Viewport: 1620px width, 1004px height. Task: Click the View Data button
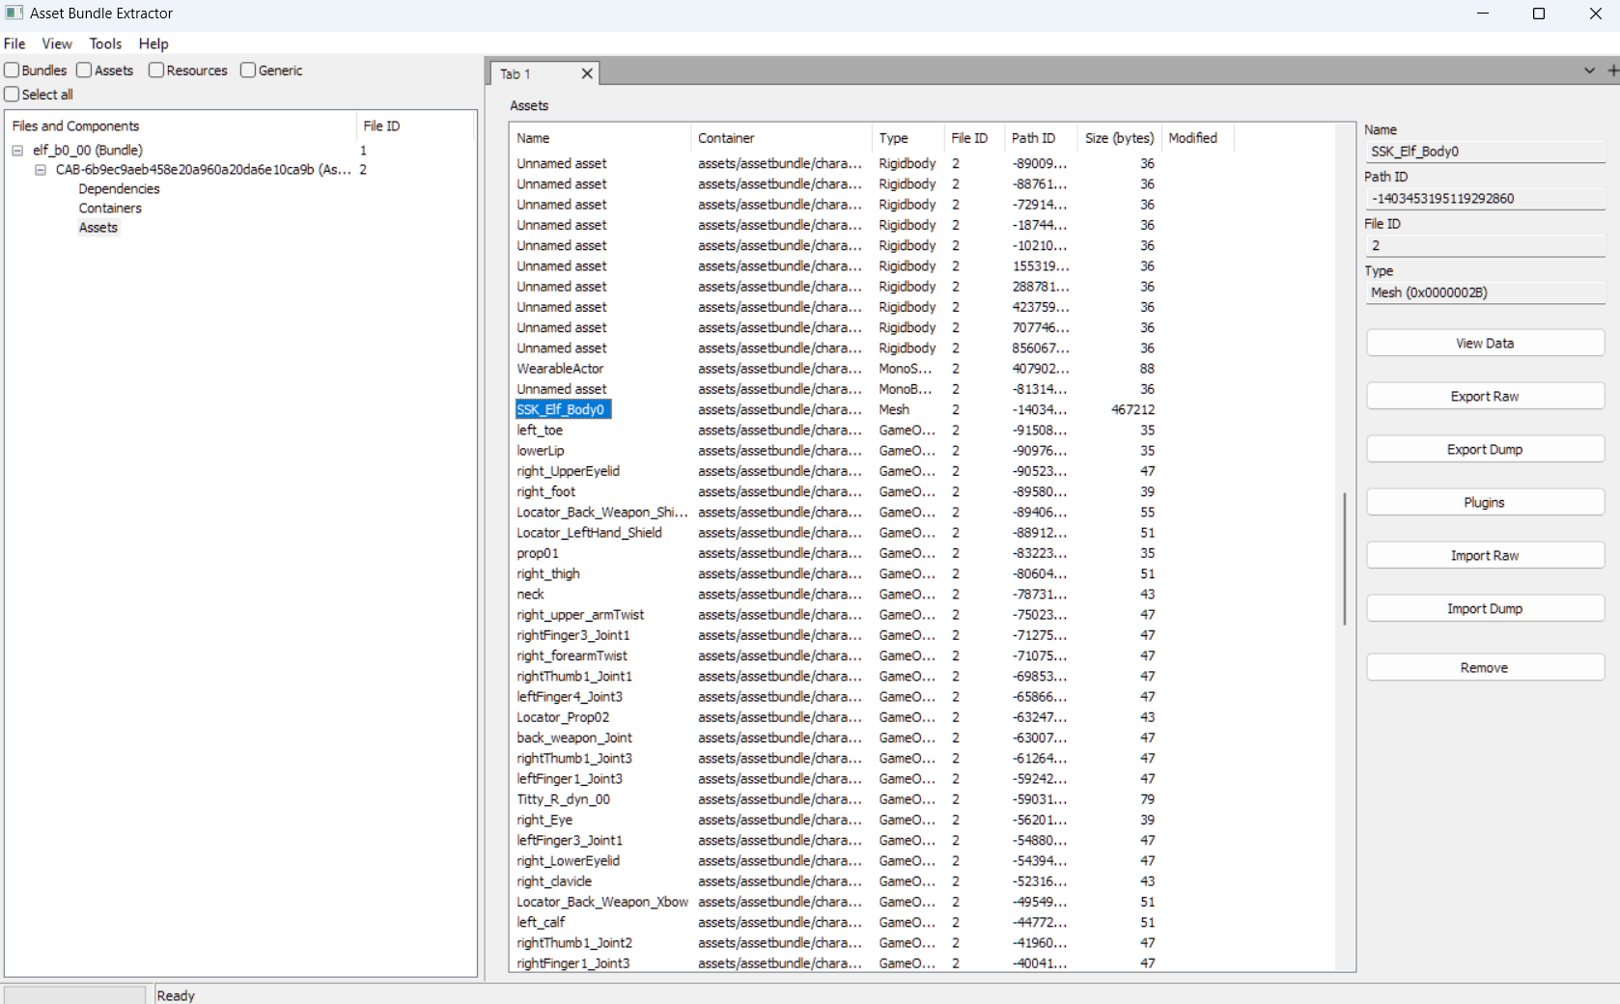click(x=1484, y=344)
